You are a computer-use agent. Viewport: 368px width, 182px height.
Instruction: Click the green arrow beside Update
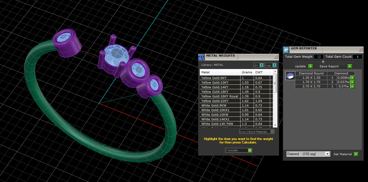[310, 66]
